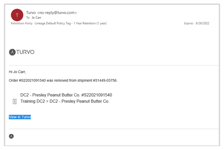Click the small Turvo icon in email footer
The height and width of the screenshot is (150, 224).
pos(11,136)
